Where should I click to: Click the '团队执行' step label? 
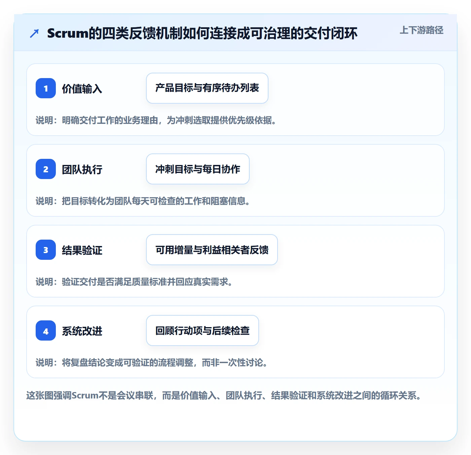click(x=82, y=169)
